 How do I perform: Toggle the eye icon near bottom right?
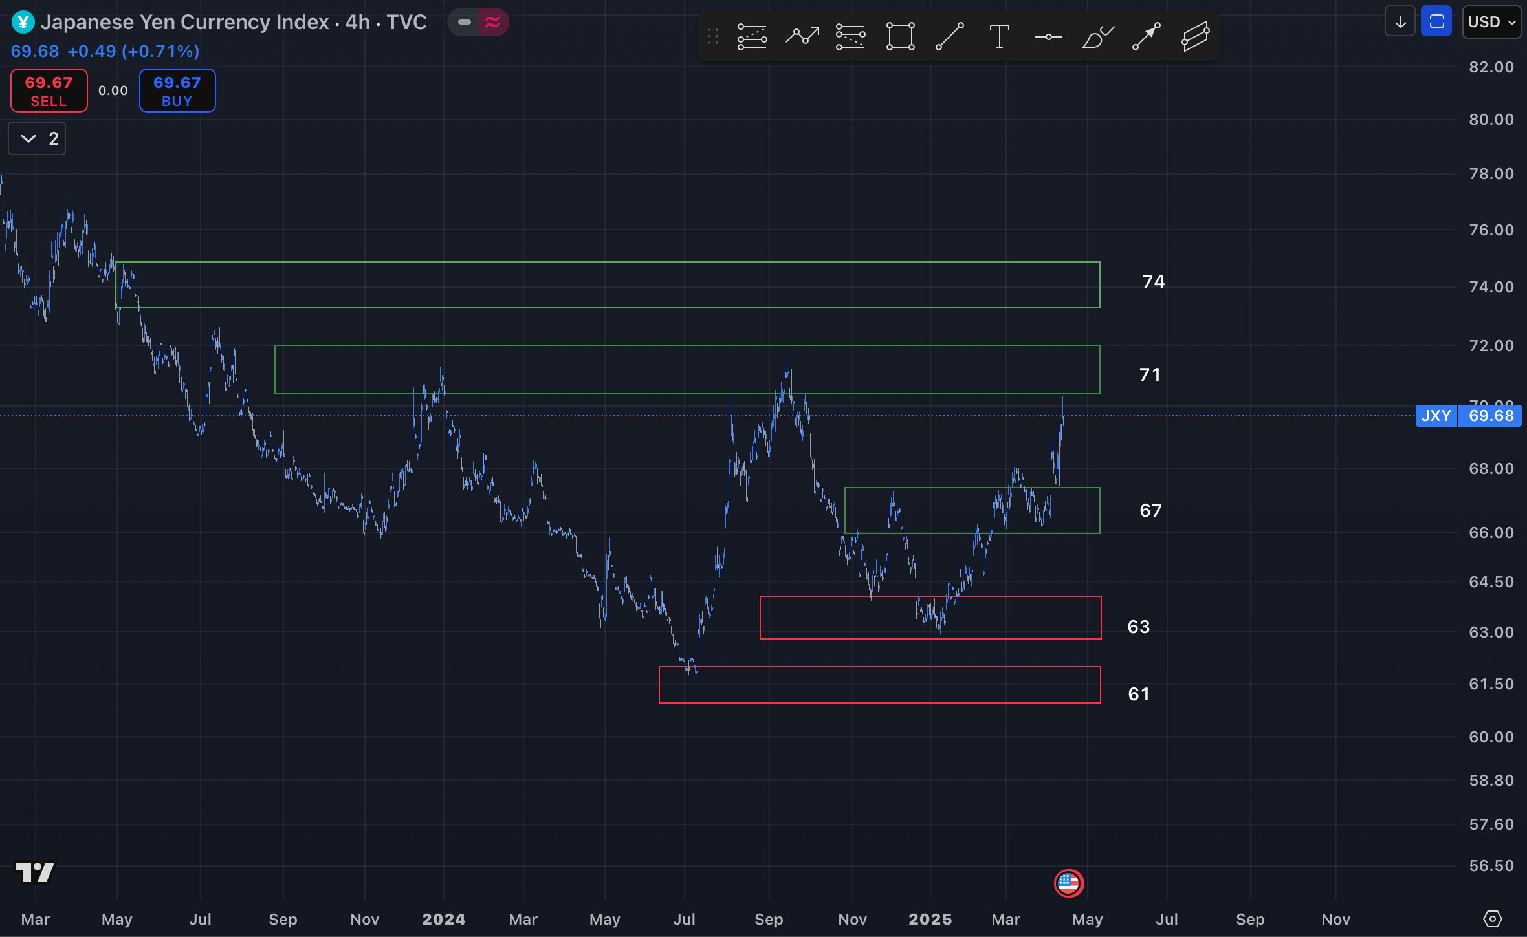(1493, 919)
